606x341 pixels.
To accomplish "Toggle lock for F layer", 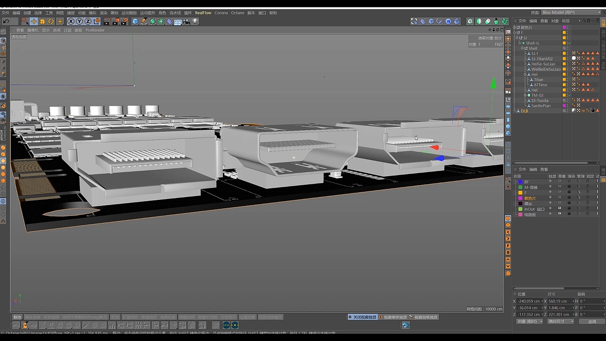I will tap(588, 193).
